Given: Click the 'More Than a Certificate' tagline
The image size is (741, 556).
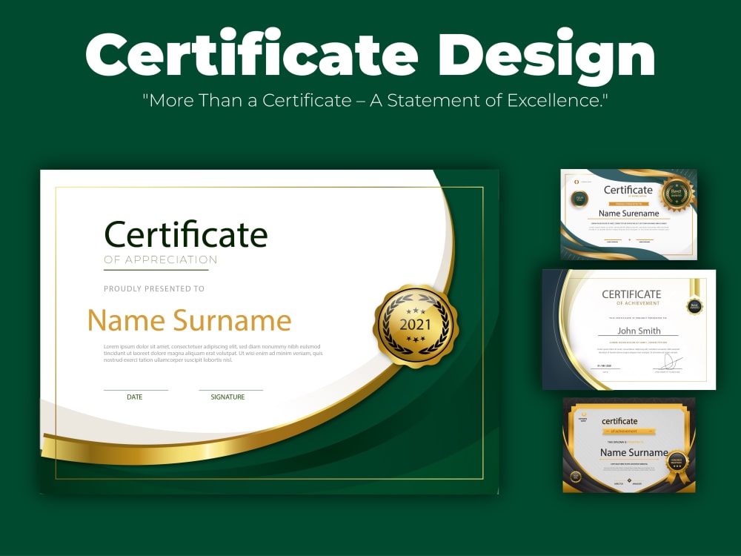Looking at the screenshot, I should pyautogui.click(x=375, y=101).
